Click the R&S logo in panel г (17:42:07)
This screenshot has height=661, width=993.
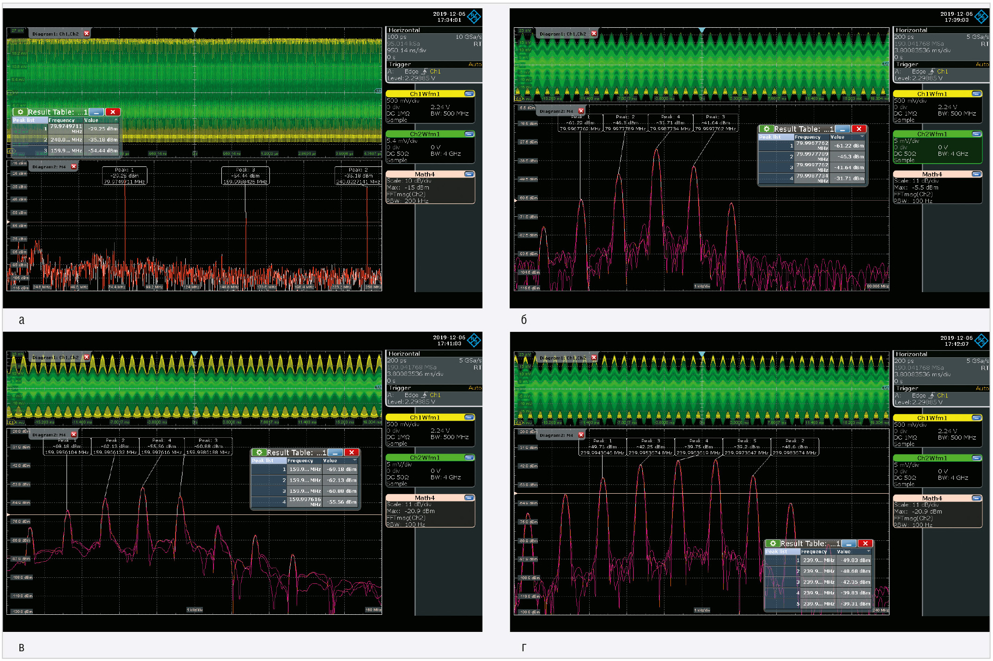point(981,341)
